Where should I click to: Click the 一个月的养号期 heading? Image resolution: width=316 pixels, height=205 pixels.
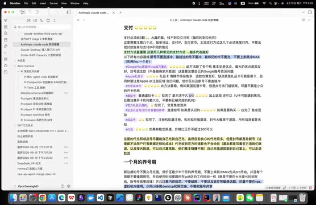tap(140, 162)
